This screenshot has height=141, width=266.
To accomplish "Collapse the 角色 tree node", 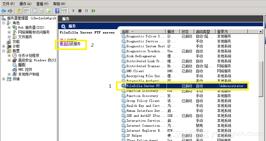I will pyautogui.click(x=3, y=23).
